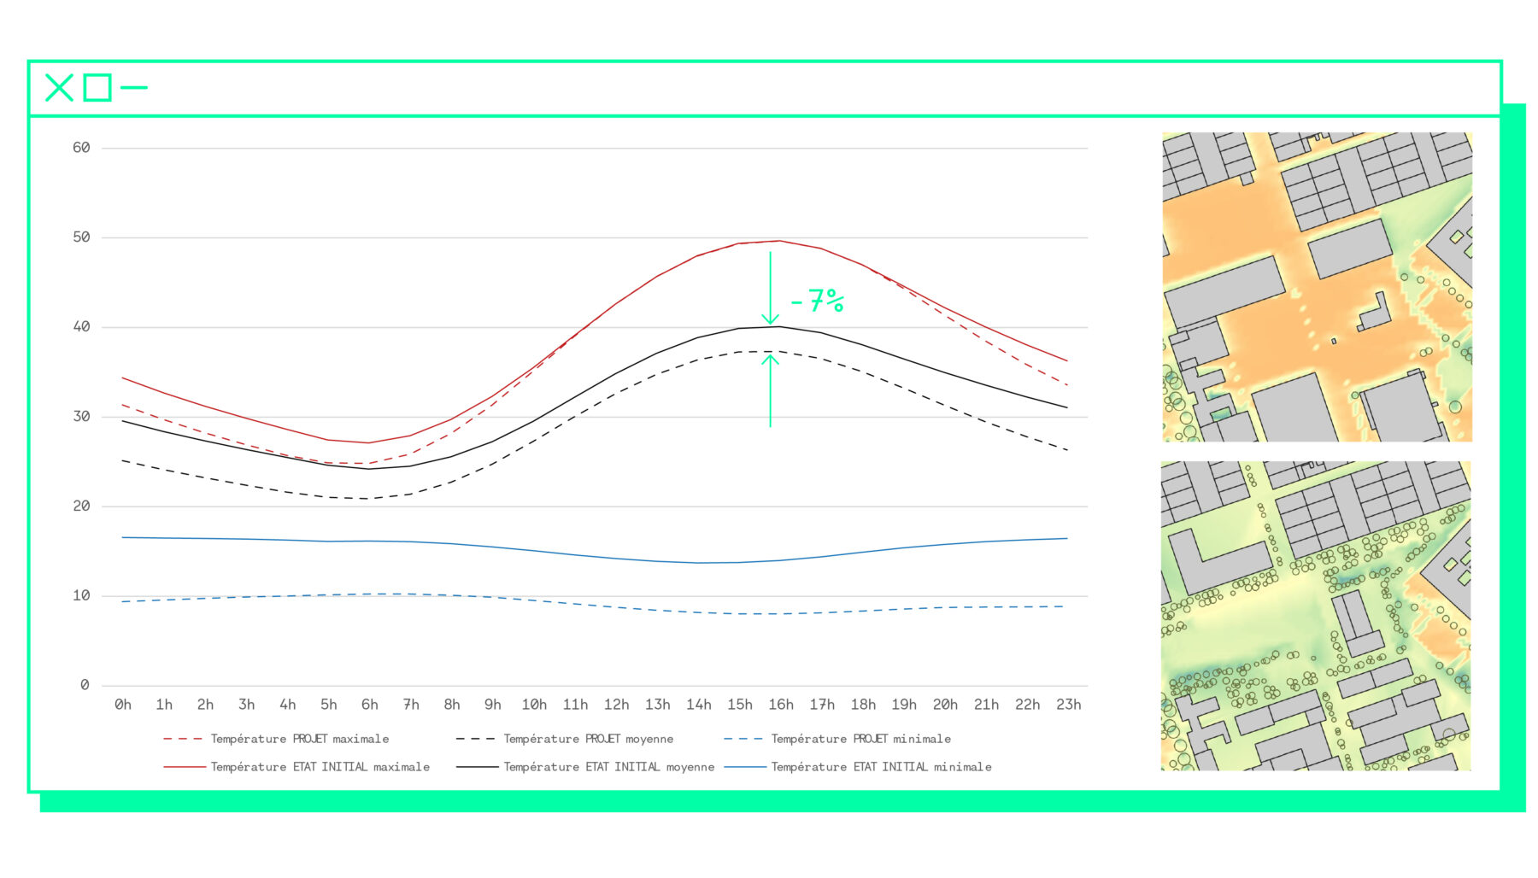Click the 12h label on the x-axis
1538x878 pixels.
pyautogui.click(x=616, y=705)
